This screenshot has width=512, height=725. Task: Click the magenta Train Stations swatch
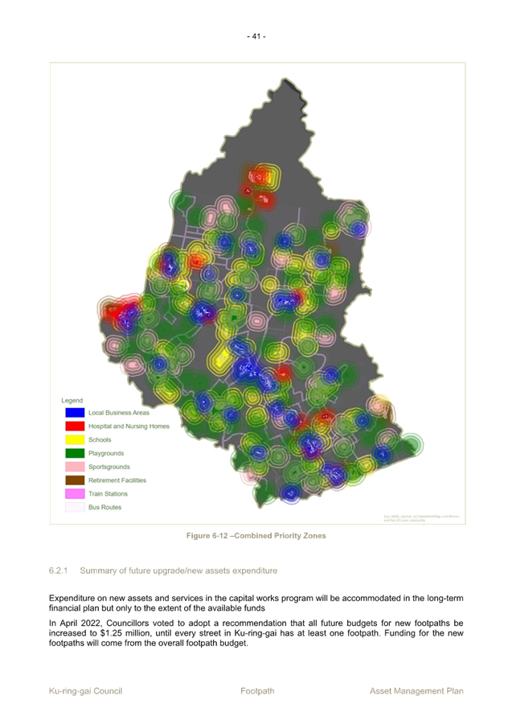(x=74, y=494)
